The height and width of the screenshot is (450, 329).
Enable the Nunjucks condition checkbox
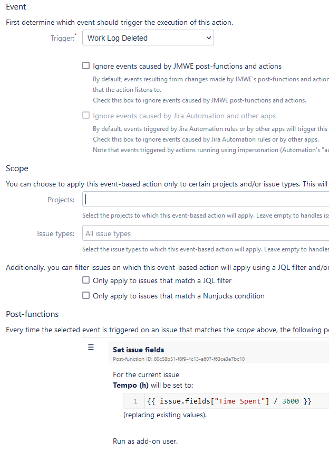[x=86, y=295]
